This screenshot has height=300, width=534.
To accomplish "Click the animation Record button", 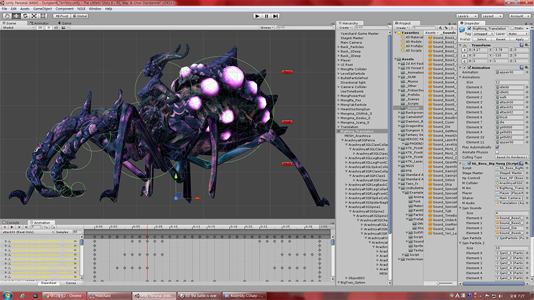I will 5,227.
